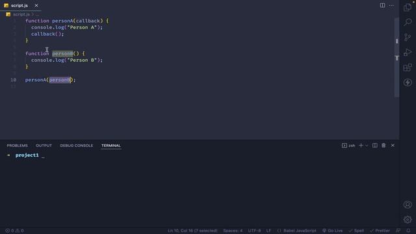Open the Extensions view
Screen dimensions: 416x234
(x=408, y=68)
